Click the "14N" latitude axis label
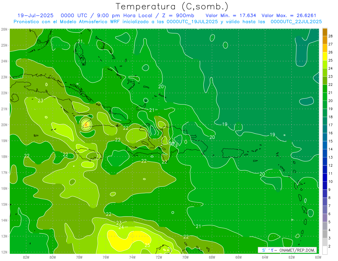Screen dimensions: 338x261 point(4,220)
